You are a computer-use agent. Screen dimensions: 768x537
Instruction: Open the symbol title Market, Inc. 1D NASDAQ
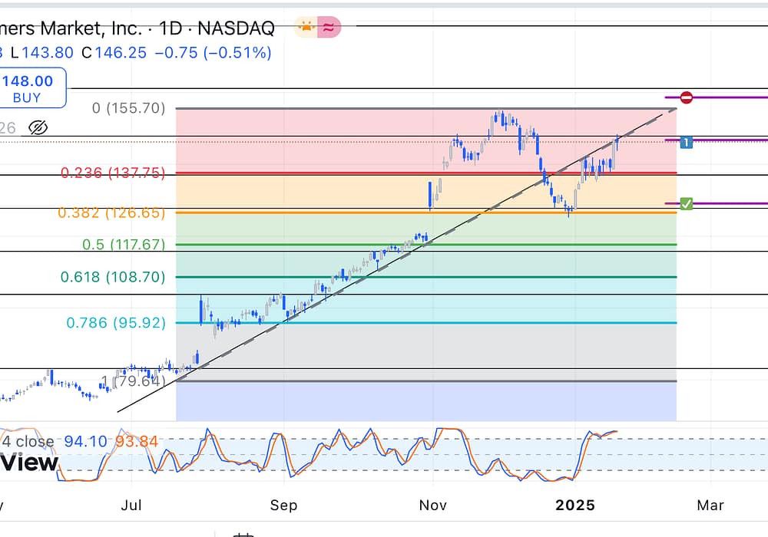(137, 29)
